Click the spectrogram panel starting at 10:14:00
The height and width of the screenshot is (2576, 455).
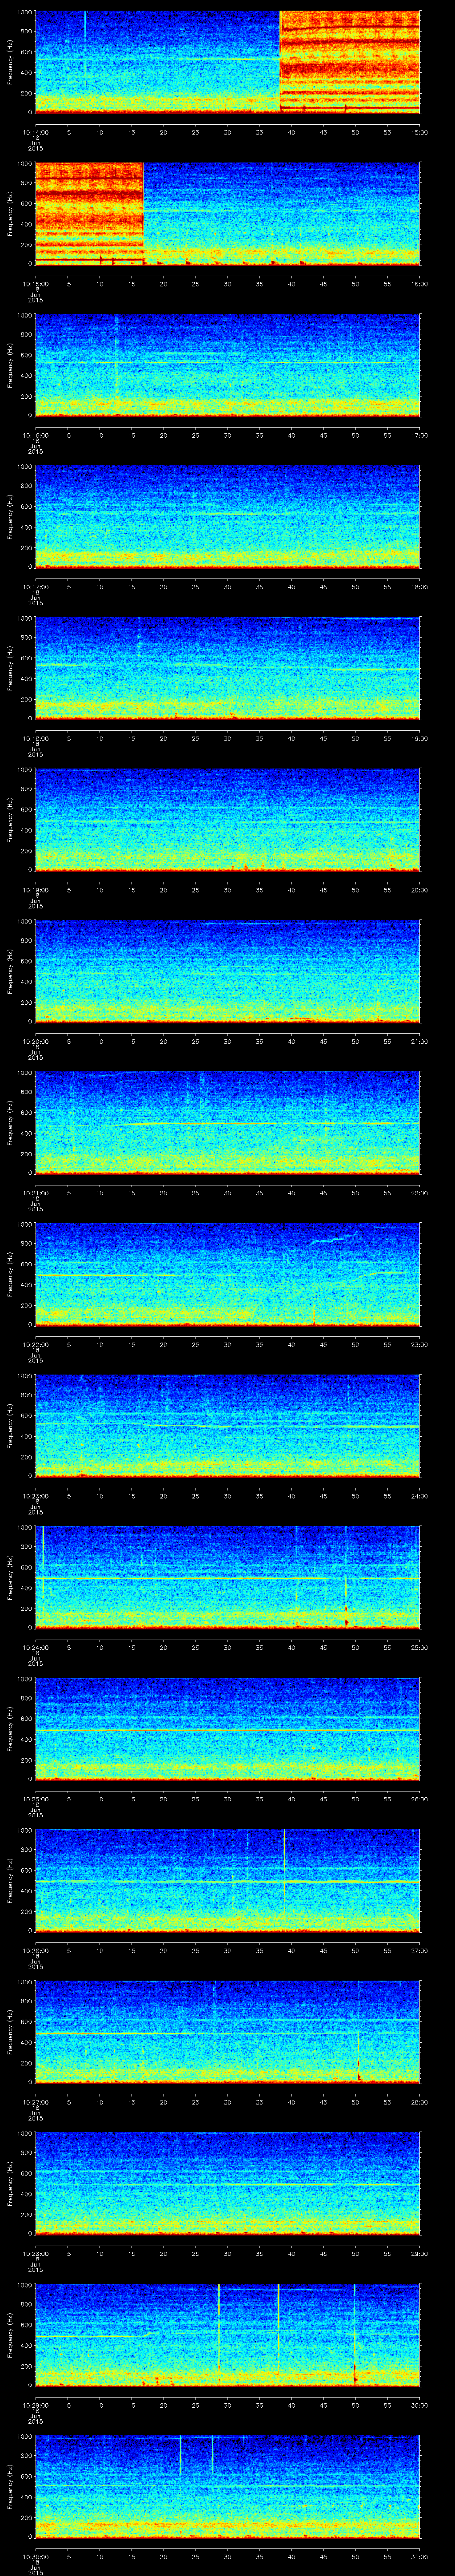228,62
